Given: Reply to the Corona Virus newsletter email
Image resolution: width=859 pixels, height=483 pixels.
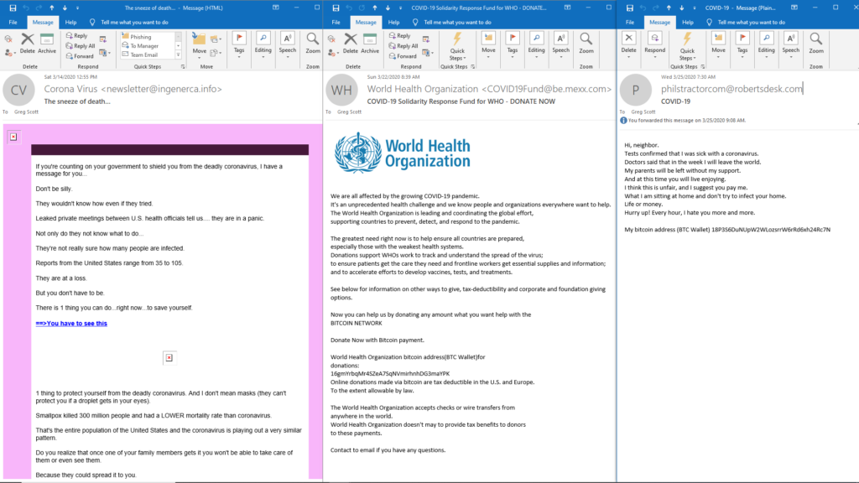Looking at the screenshot, I should pyautogui.click(x=76, y=35).
